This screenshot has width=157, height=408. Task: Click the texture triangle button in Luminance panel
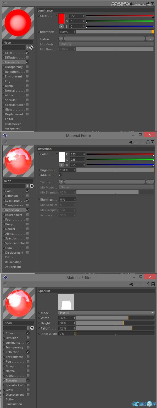click(x=62, y=39)
